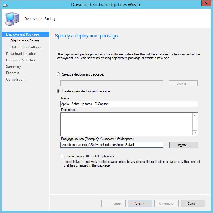The height and width of the screenshot is (213, 213).
Task: Cancel the wizard
Action: pyautogui.click(x=193, y=203)
